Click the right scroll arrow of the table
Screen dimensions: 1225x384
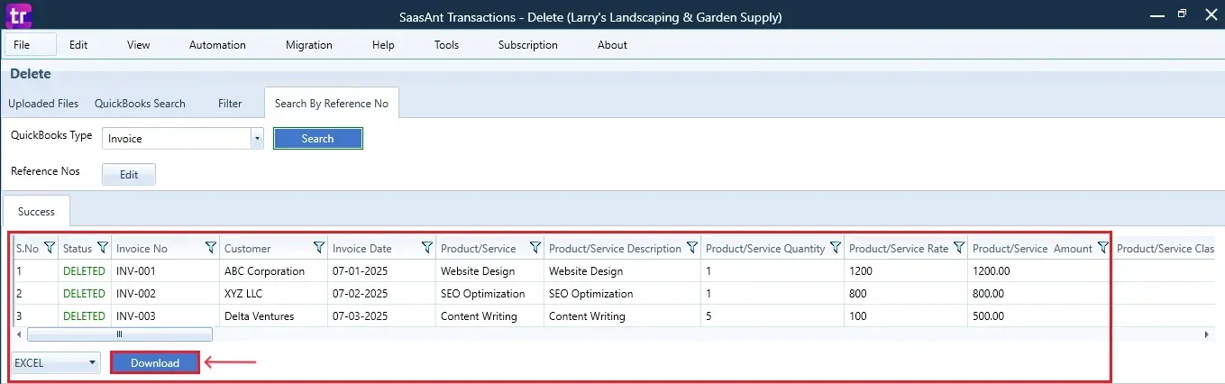[1207, 334]
